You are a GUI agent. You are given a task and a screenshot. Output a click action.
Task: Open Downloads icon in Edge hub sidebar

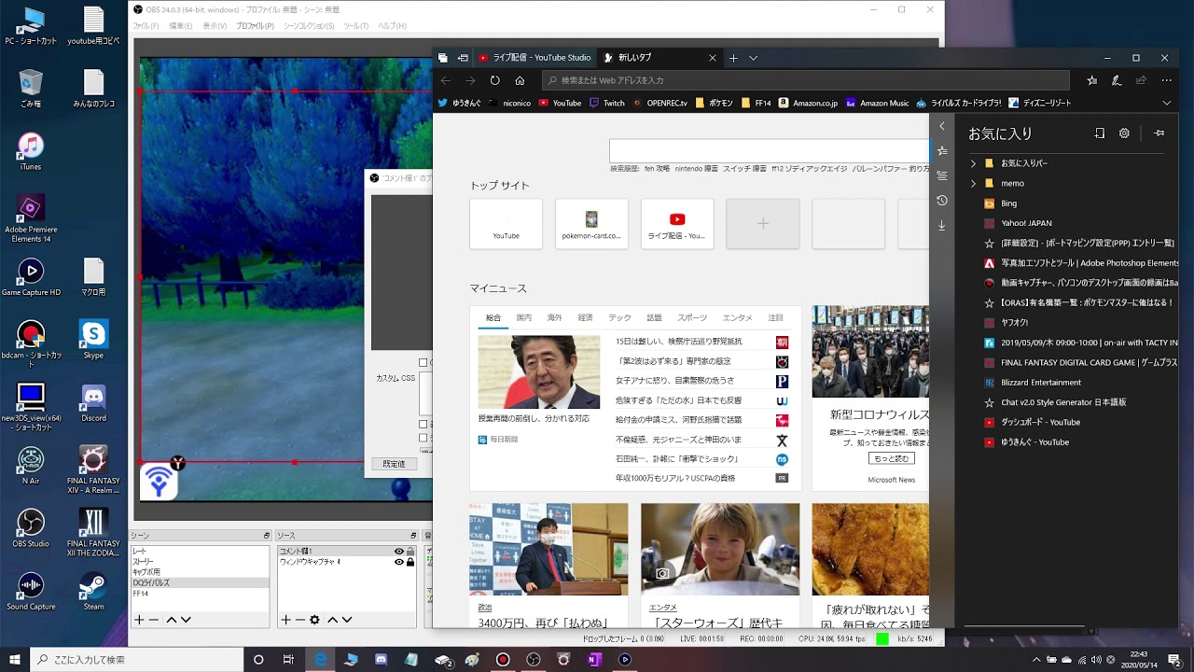[942, 226]
